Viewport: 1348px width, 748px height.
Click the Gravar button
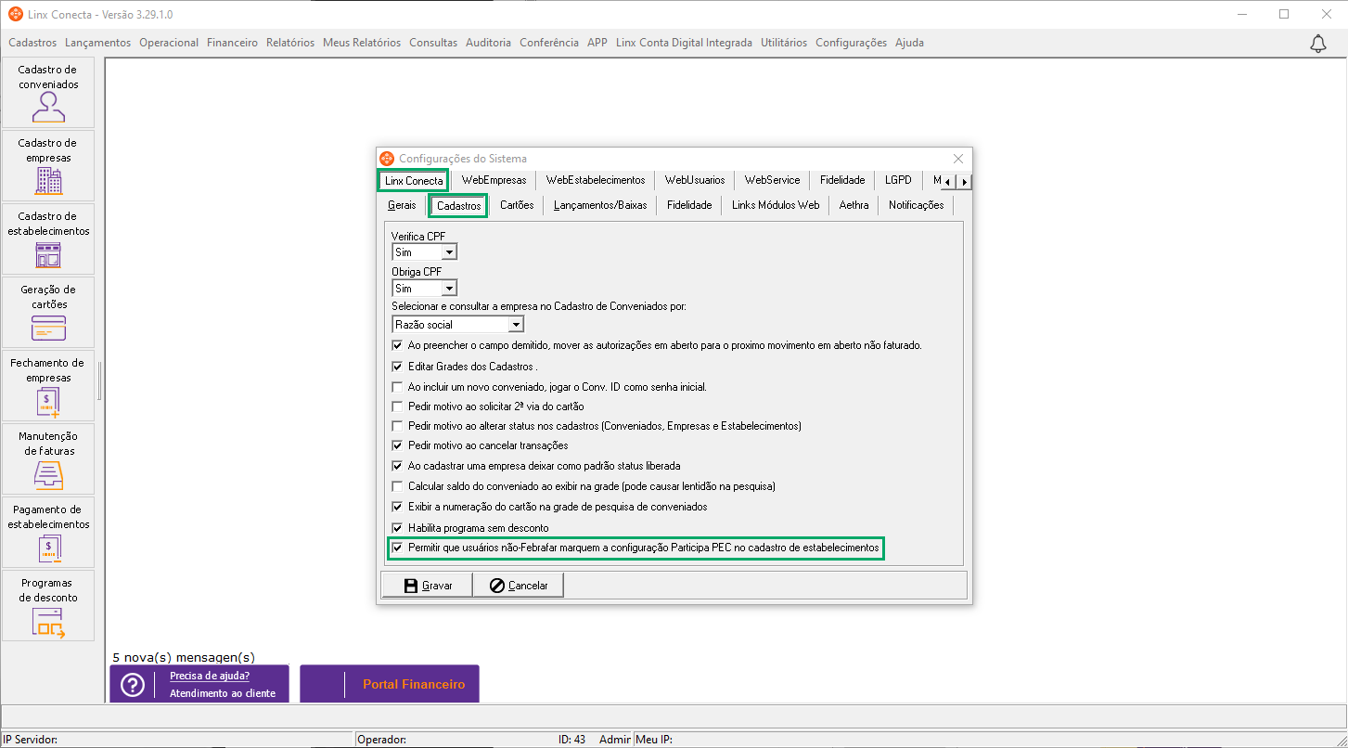[x=427, y=586]
